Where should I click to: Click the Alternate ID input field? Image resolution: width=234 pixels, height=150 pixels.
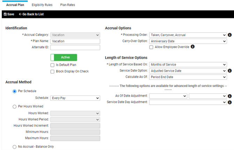[x=75, y=48]
